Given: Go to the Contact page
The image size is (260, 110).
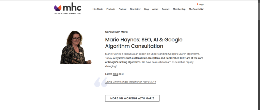Looking at the screenshot, I should coord(166,9).
